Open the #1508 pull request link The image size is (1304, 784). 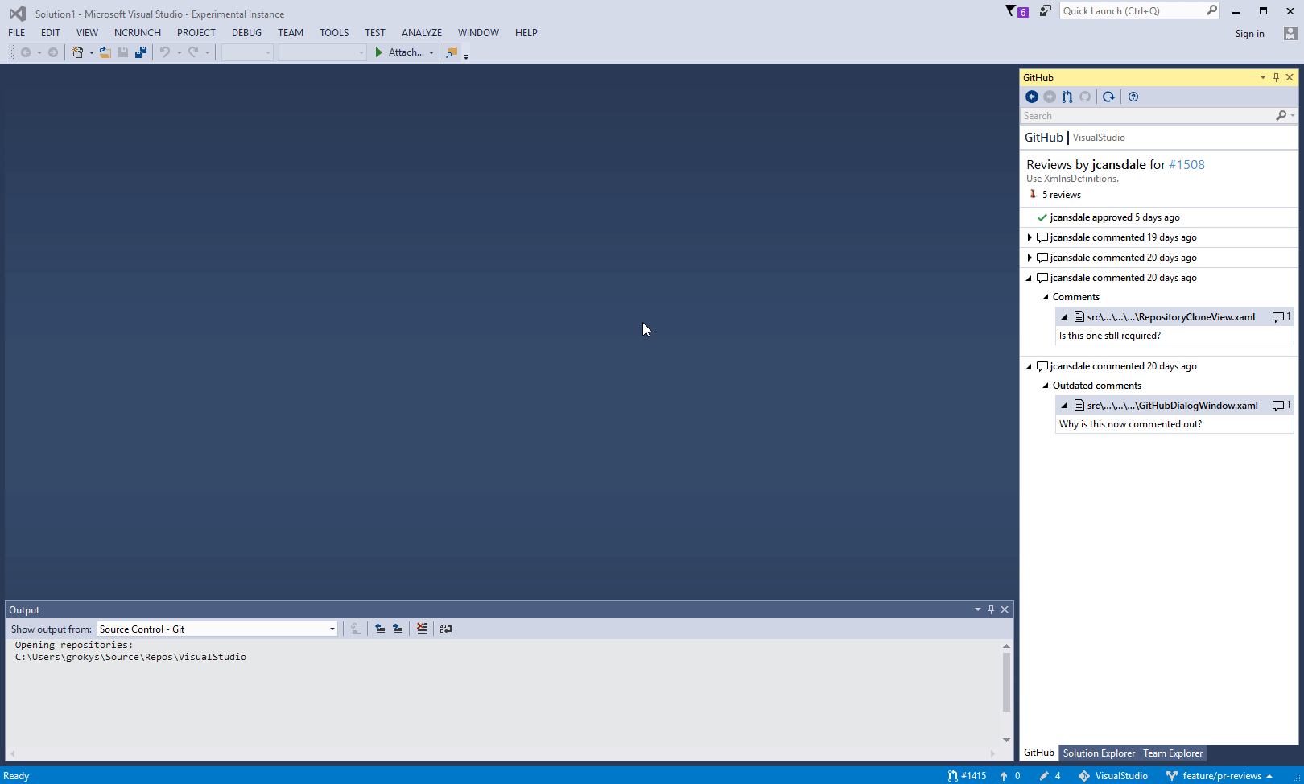pyautogui.click(x=1186, y=164)
